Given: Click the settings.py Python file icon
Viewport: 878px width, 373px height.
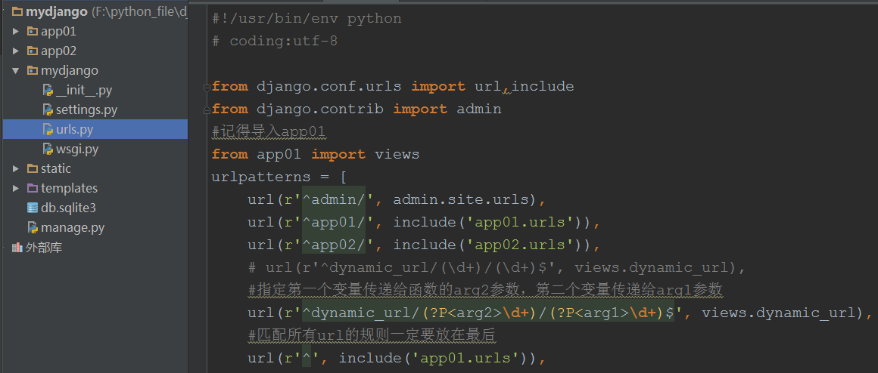Looking at the screenshot, I should click(48, 110).
